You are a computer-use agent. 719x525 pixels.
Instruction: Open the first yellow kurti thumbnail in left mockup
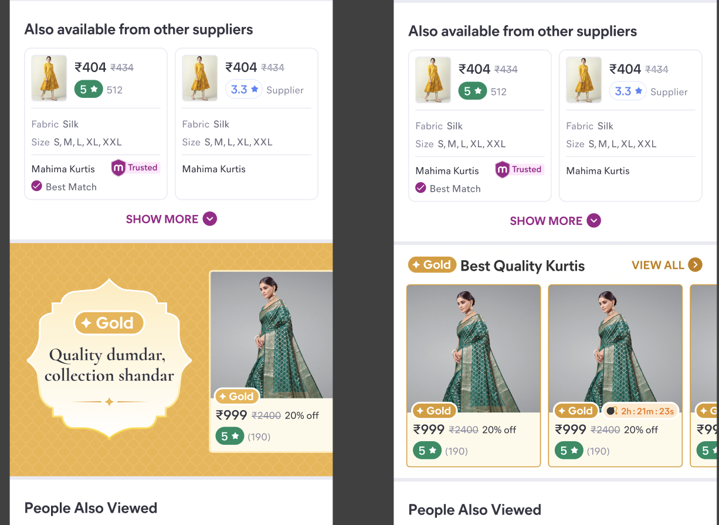(x=49, y=78)
